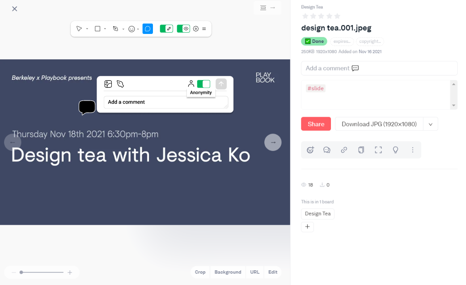Click the black speech bubble marker
Screen dimensions: 466x285
tap(87, 108)
